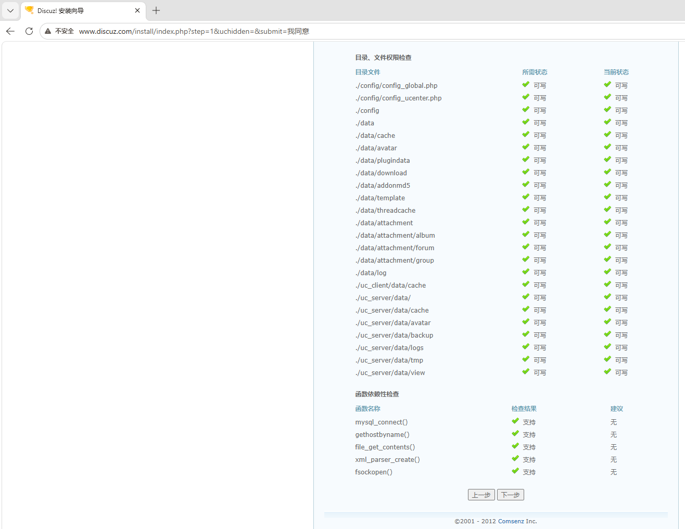685x529 pixels.
Task: Click the 检查结果 column header
Action: click(524, 409)
